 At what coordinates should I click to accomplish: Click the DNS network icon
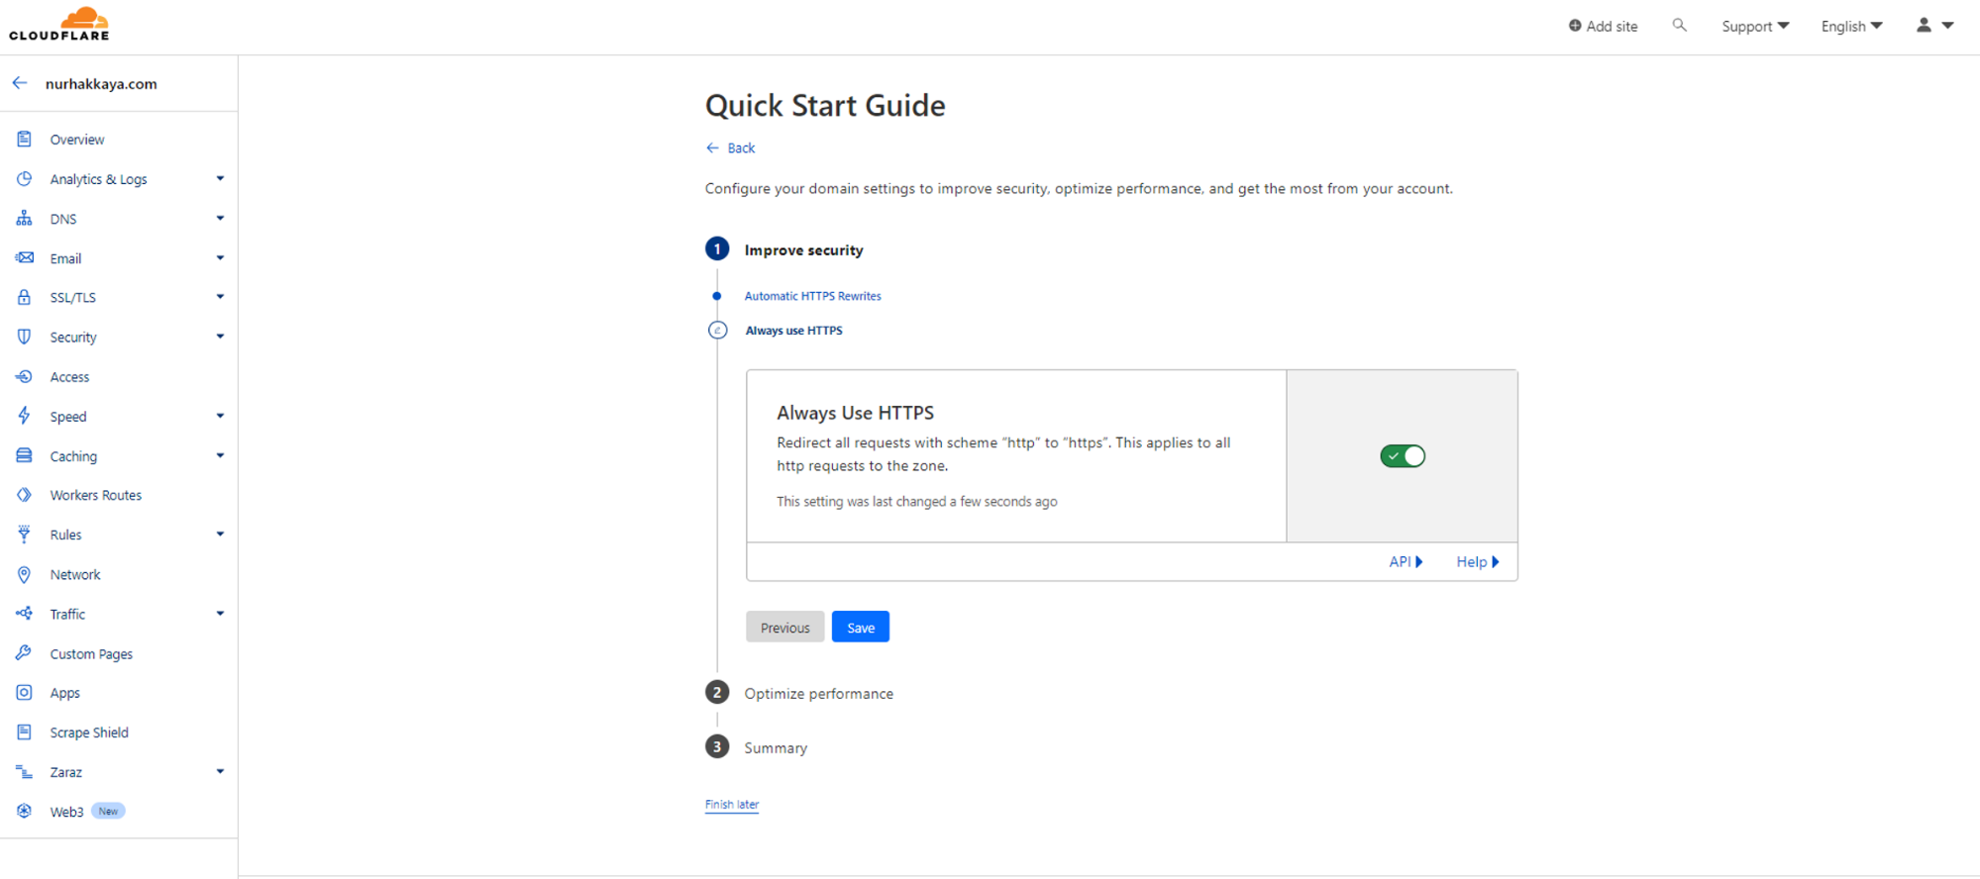click(24, 218)
